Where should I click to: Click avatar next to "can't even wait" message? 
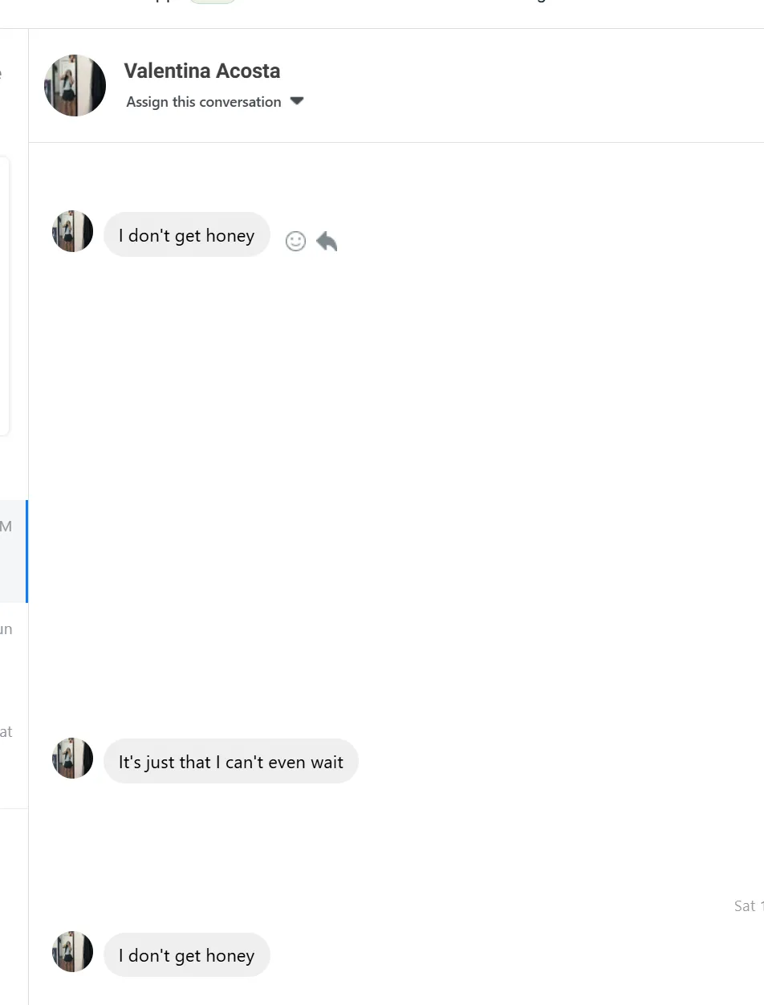[72, 759]
